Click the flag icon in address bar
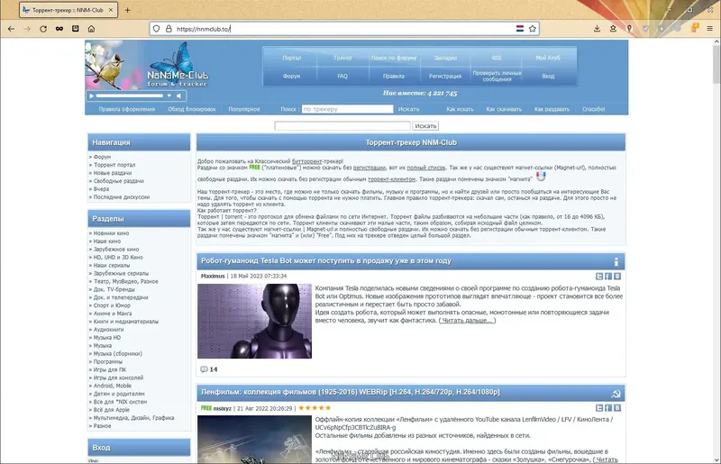Image resolution: width=721 pixels, height=464 pixels. click(x=520, y=29)
